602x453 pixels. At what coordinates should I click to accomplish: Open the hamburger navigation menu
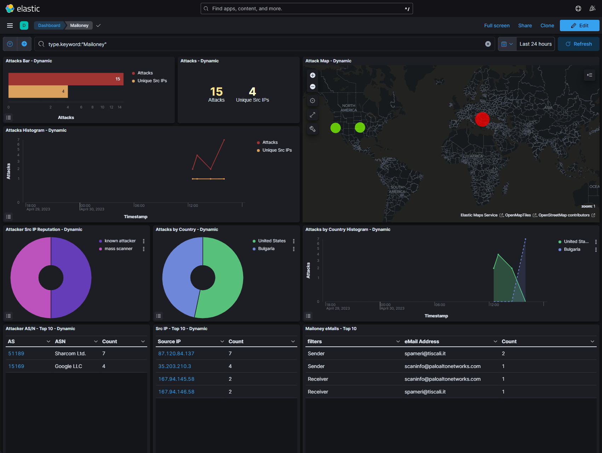click(10, 26)
